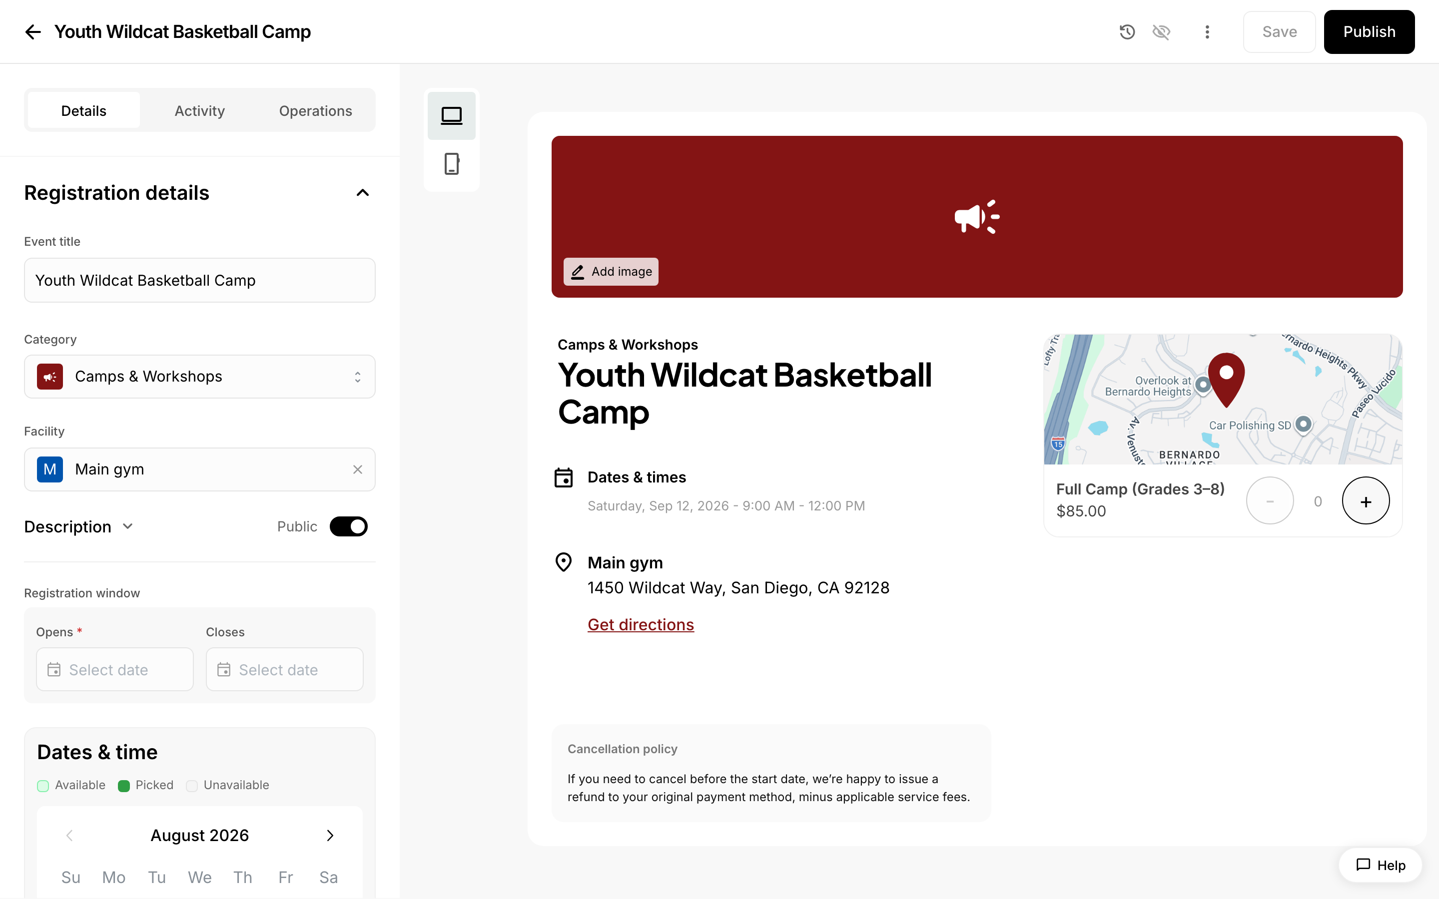Click Add image on banner
This screenshot has width=1439, height=899.
pyautogui.click(x=611, y=272)
